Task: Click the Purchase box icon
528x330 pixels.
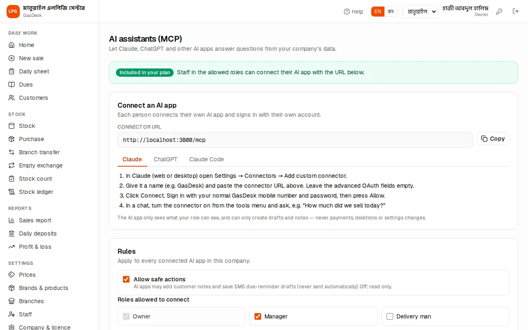Action: pyautogui.click(x=12, y=139)
